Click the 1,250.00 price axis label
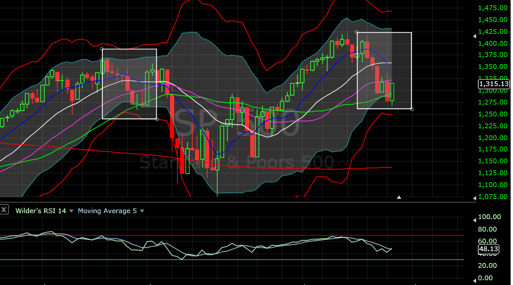 [493, 114]
